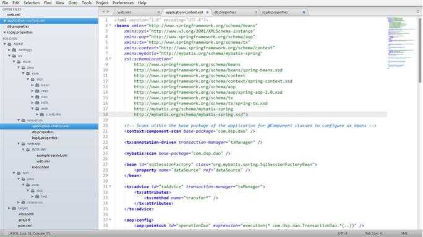Open the Goto menu
Screen dimensions: 423x237
(73, 3)
